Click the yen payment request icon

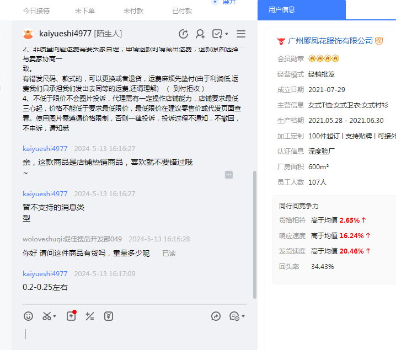109,316
